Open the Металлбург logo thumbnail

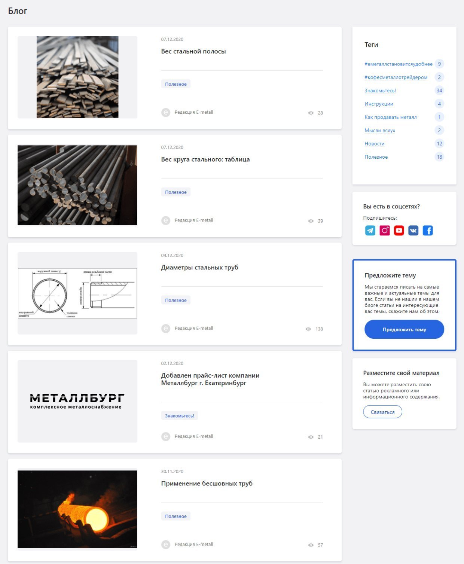pyautogui.click(x=77, y=401)
